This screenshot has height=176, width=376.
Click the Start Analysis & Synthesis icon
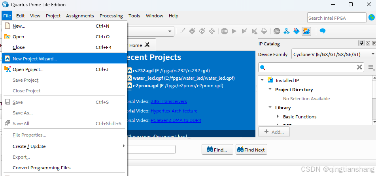tap(244, 31)
